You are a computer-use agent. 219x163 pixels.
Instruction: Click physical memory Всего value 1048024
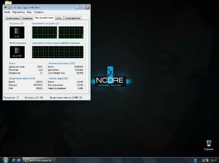pos(78,67)
